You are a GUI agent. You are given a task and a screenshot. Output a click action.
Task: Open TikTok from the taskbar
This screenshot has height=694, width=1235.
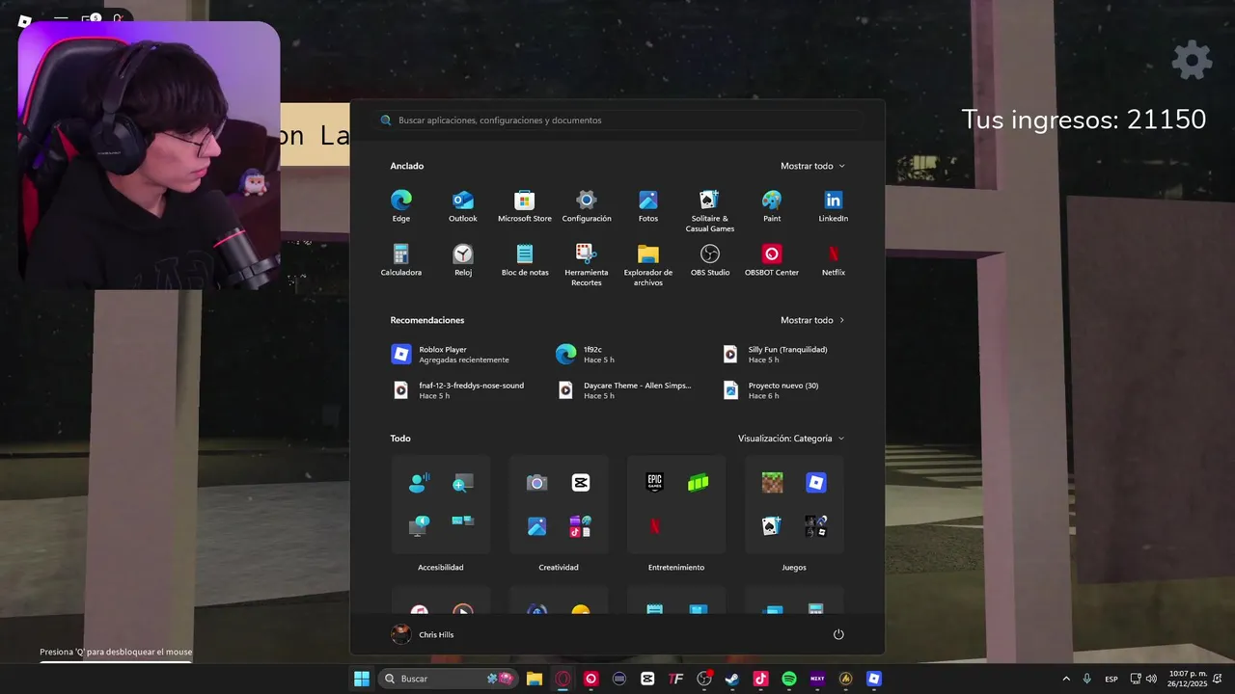tap(760, 679)
